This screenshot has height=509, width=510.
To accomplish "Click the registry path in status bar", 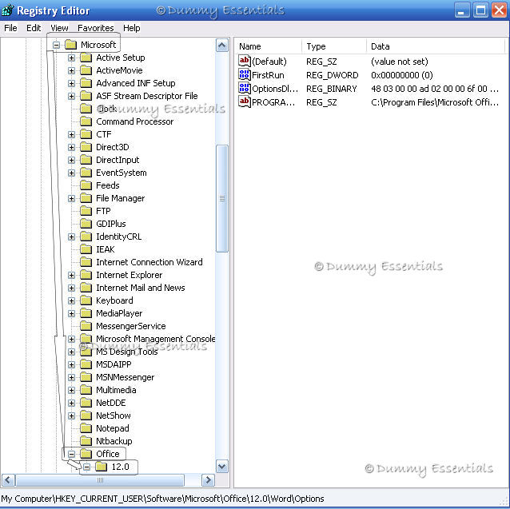I will pos(162,499).
